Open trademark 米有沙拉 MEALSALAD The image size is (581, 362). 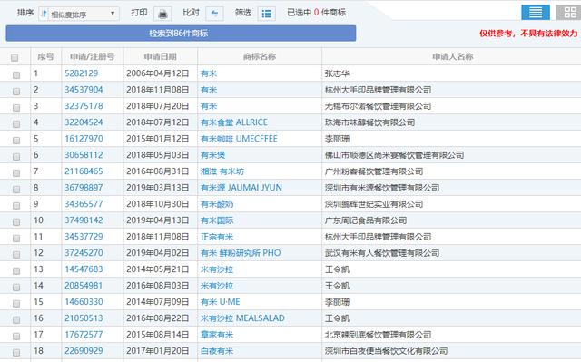point(242,318)
